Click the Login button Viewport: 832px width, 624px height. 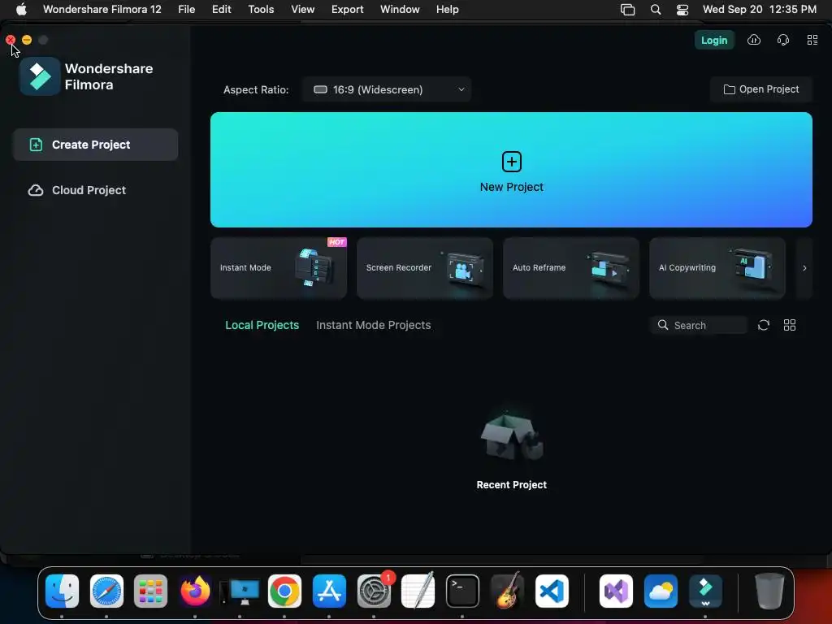click(714, 41)
